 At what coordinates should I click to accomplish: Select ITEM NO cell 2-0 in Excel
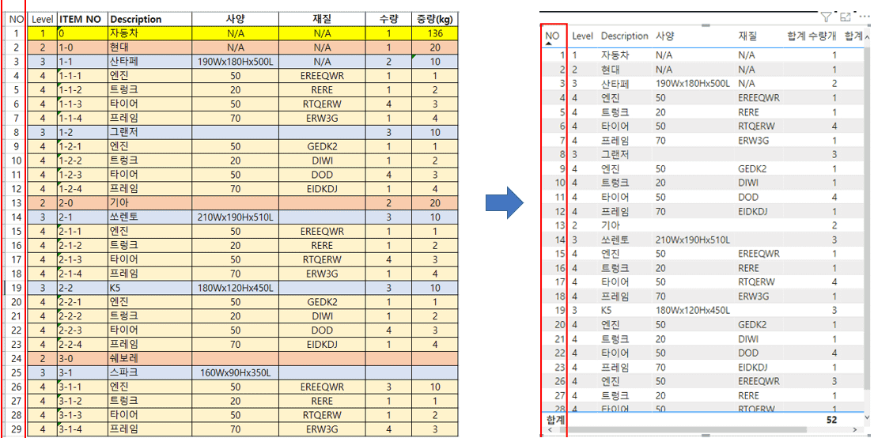pyautogui.click(x=82, y=203)
